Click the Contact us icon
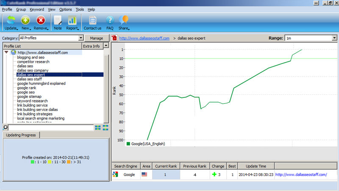The image size is (339, 191). 92,20
